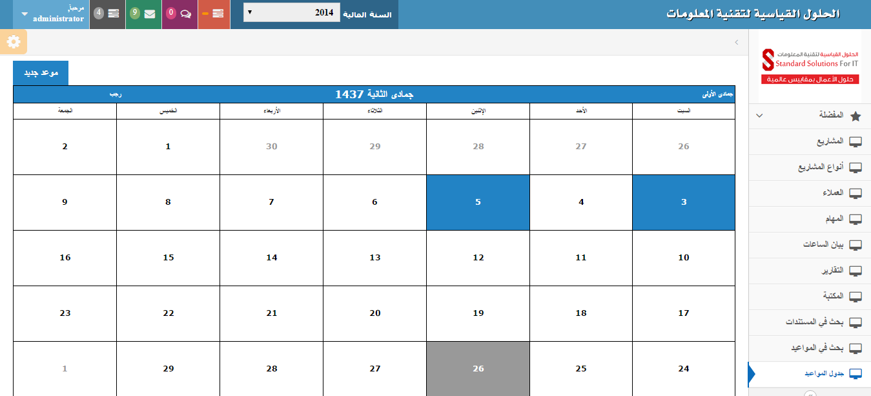Click the monitor icon beside المشاريع
Screen dimensions: 871x396
click(856, 142)
